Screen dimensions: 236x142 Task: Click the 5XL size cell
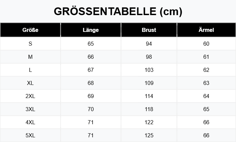click(x=30, y=136)
